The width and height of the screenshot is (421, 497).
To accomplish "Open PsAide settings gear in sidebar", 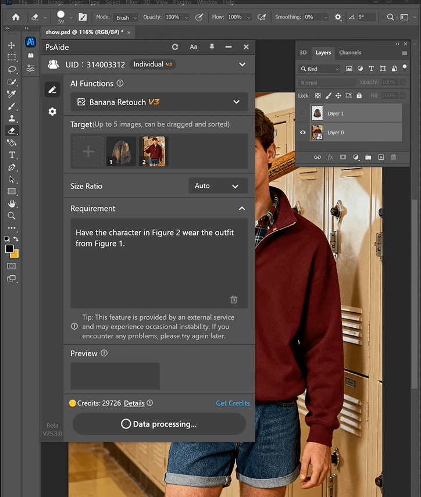I will point(52,112).
